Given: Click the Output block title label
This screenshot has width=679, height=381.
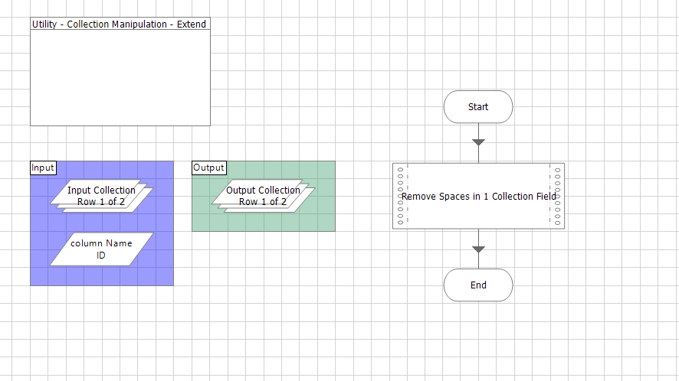Looking at the screenshot, I should [x=208, y=168].
